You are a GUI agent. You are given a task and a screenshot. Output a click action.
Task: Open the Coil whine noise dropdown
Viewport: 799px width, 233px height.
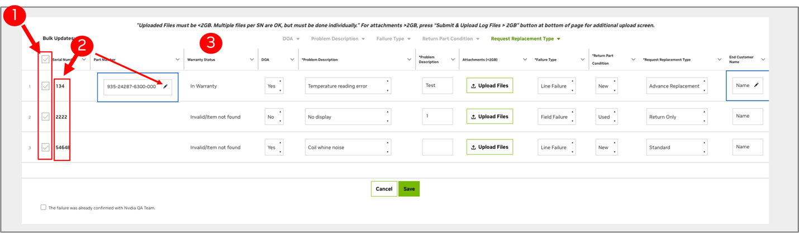pyautogui.click(x=348, y=147)
